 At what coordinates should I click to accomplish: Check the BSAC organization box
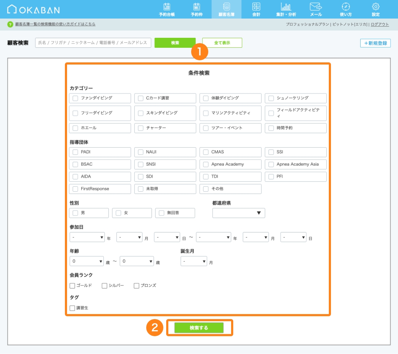(75, 164)
